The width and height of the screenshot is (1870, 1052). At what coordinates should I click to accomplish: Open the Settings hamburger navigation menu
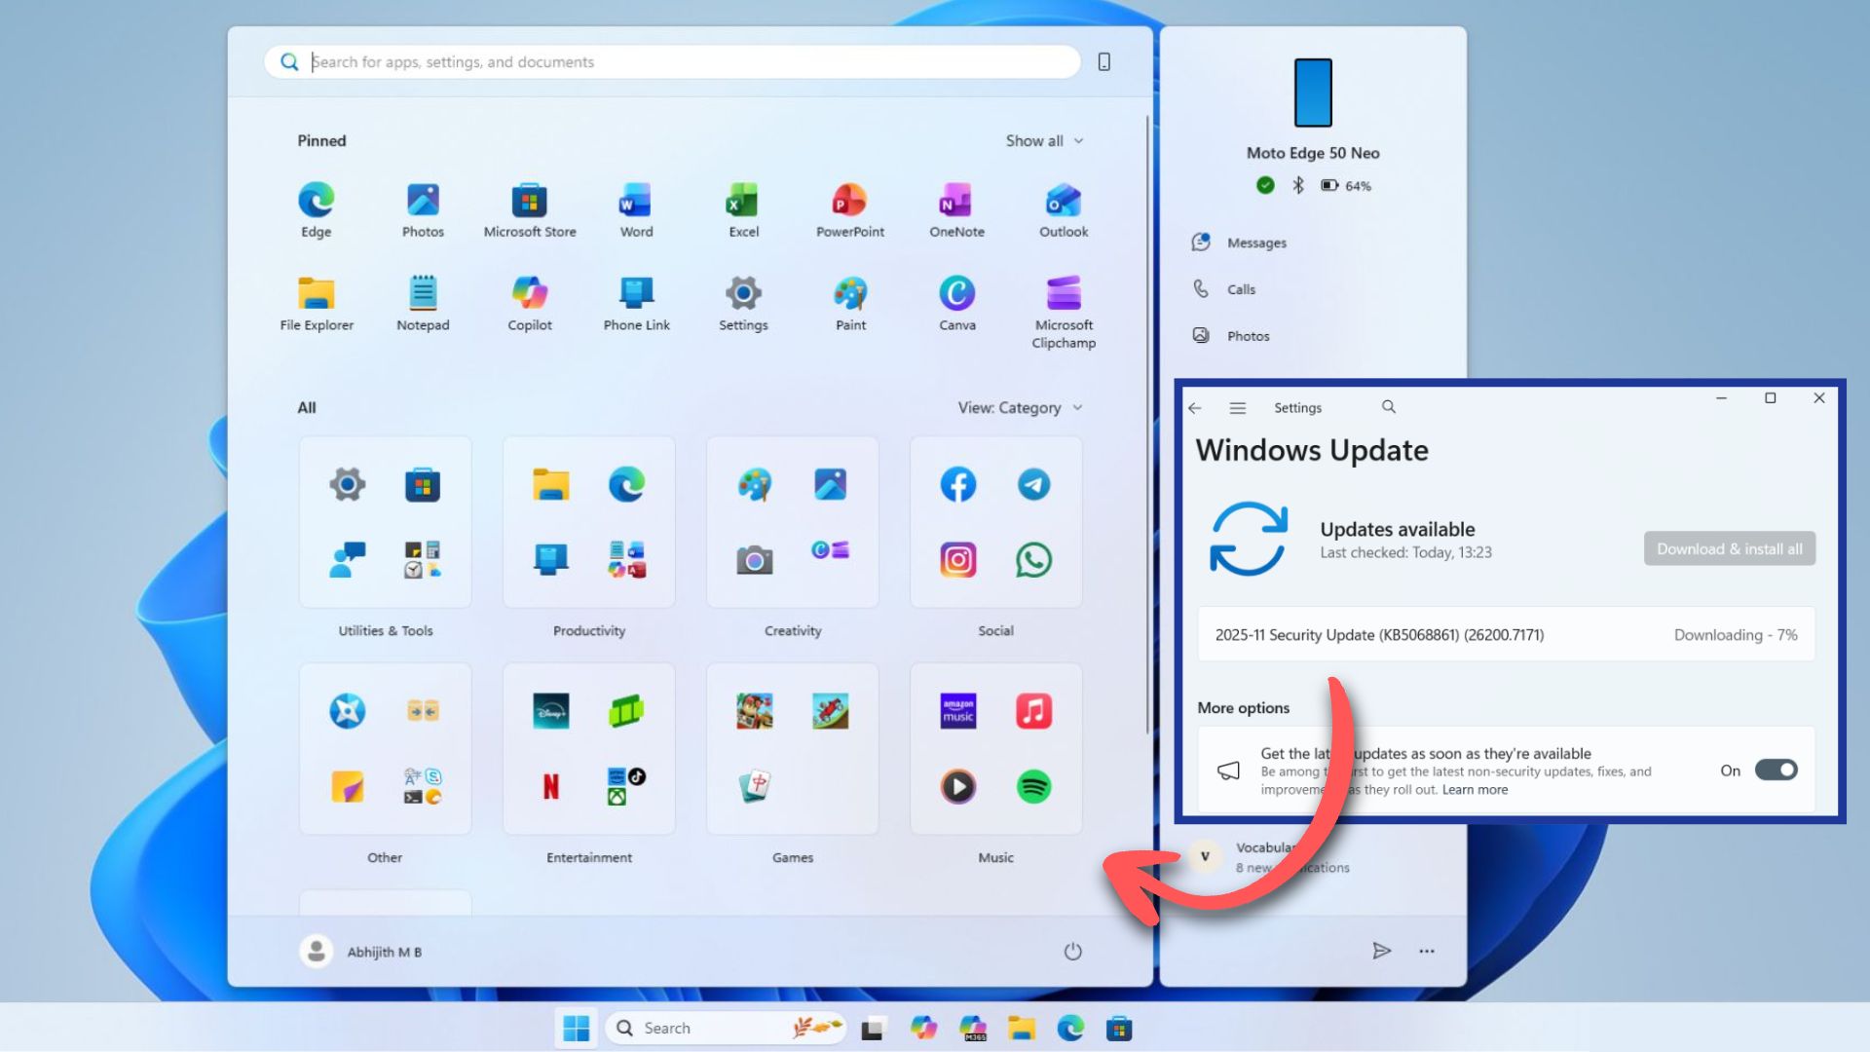coord(1237,408)
